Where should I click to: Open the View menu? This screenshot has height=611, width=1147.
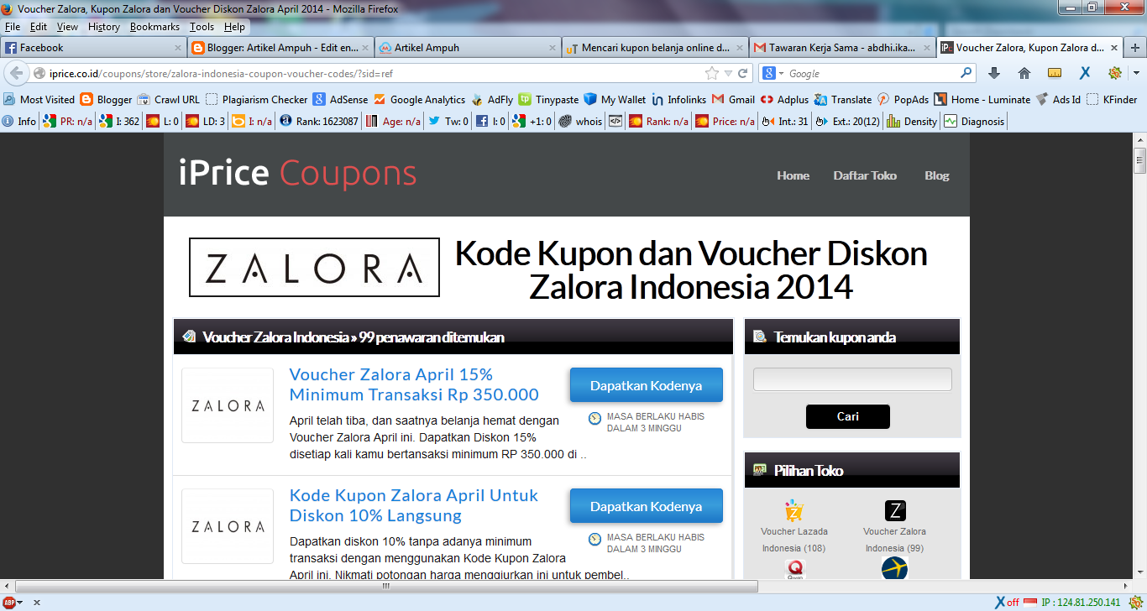tap(67, 27)
